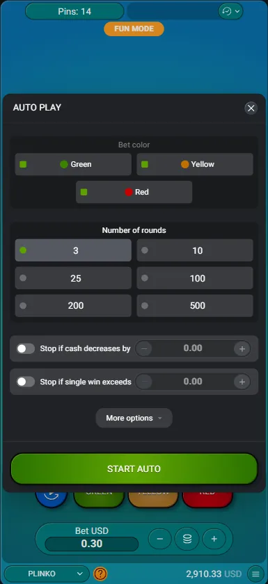Click the Bet USD 0.30 amount field
The height and width of the screenshot is (584, 268).
92,544
